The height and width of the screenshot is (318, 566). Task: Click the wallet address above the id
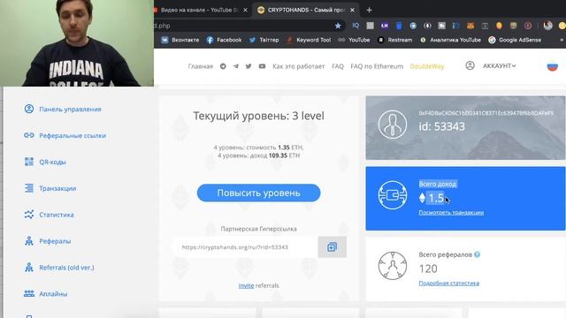(486, 113)
